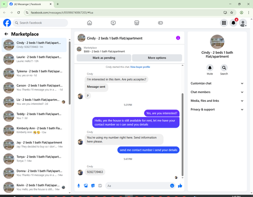Click the 'Yes, are you interested?' message
The height and width of the screenshot is (197, 253).
tap(161, 113)
